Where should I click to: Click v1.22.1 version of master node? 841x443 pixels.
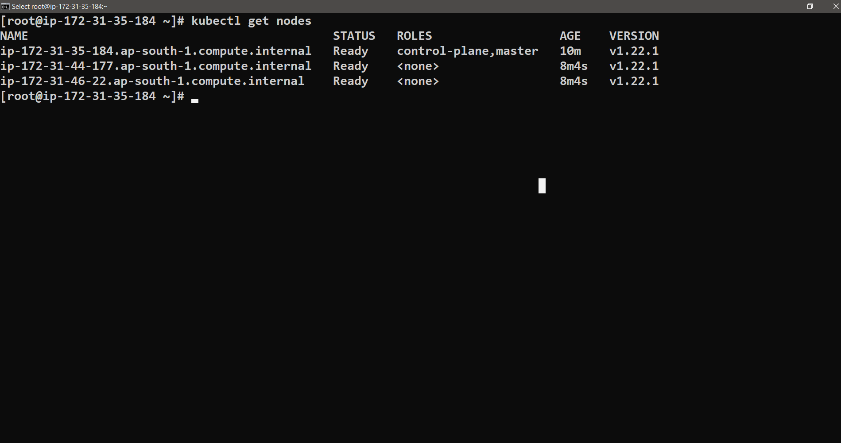[634, 51]
